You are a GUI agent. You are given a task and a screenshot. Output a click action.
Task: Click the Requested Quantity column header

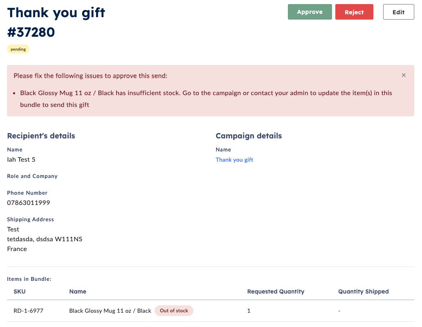pyautogui.click(x=276, y=291)
